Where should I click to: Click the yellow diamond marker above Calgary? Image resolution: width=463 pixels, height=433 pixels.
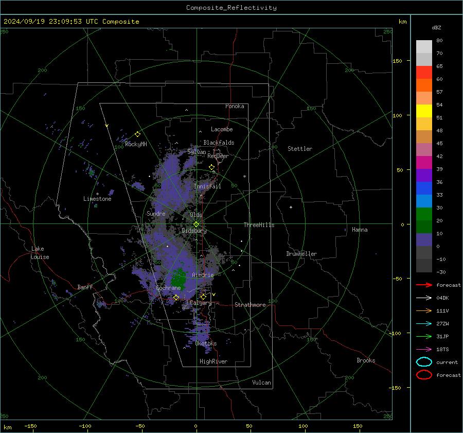pyautogui.click(x=203, y=297)
